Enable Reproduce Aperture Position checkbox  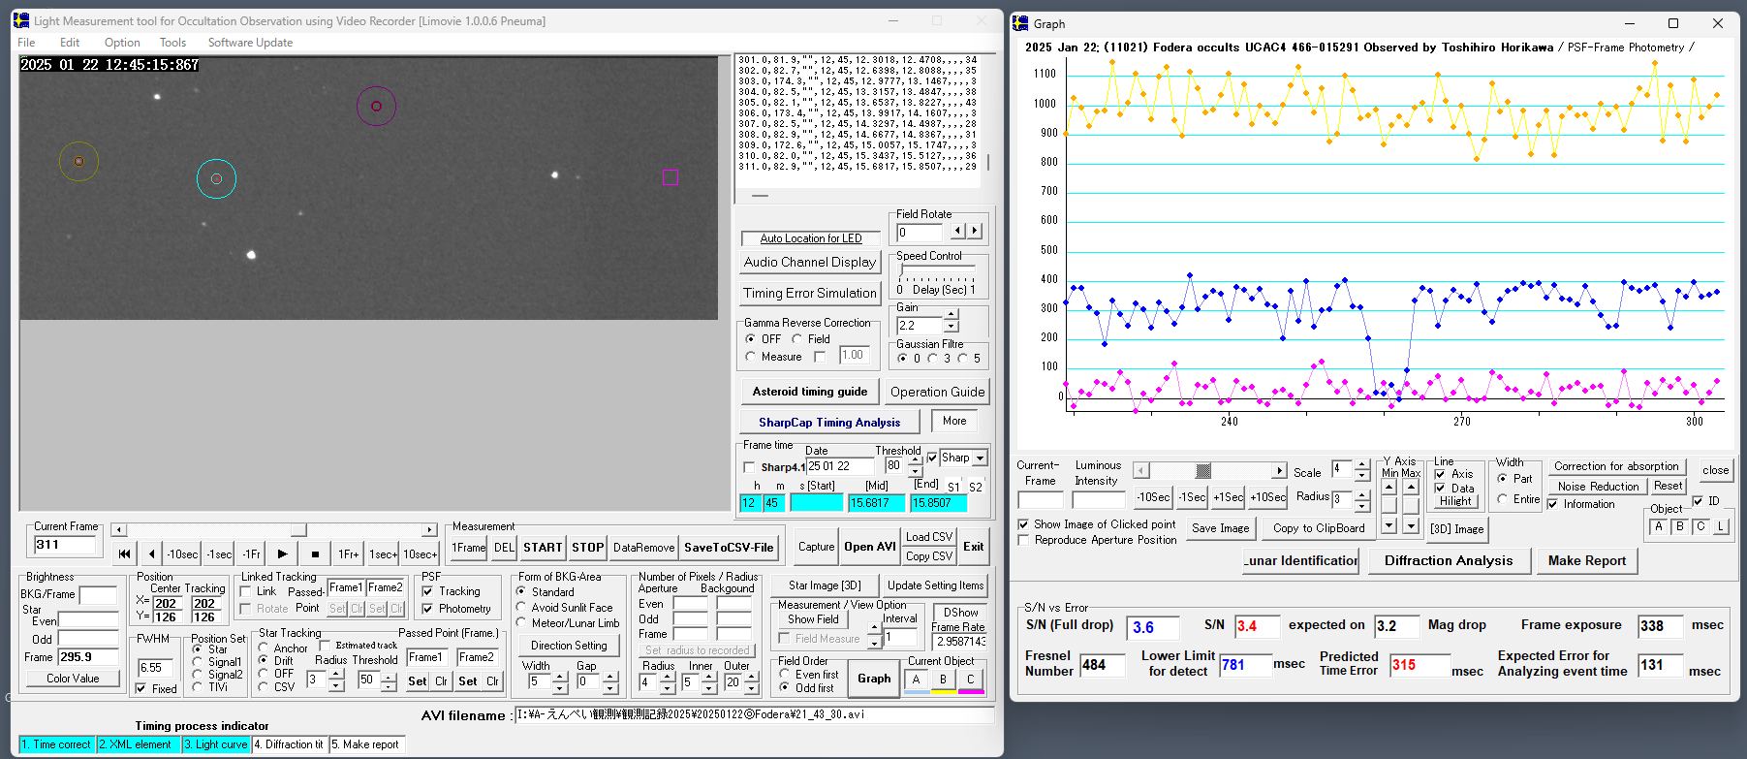pyautogui.click(x=1024, y=540)
